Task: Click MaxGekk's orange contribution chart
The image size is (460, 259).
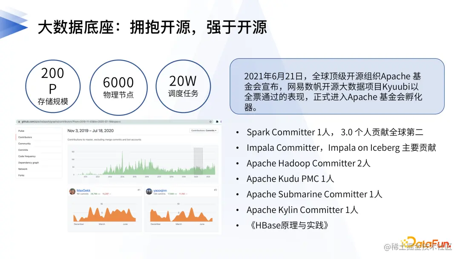Action: point(104,214)
